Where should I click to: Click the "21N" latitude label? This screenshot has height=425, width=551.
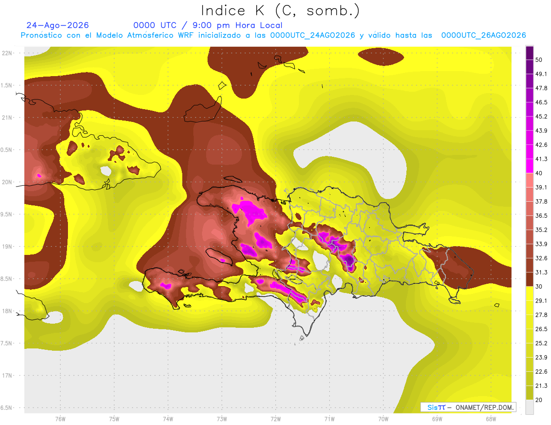point(7,117)
